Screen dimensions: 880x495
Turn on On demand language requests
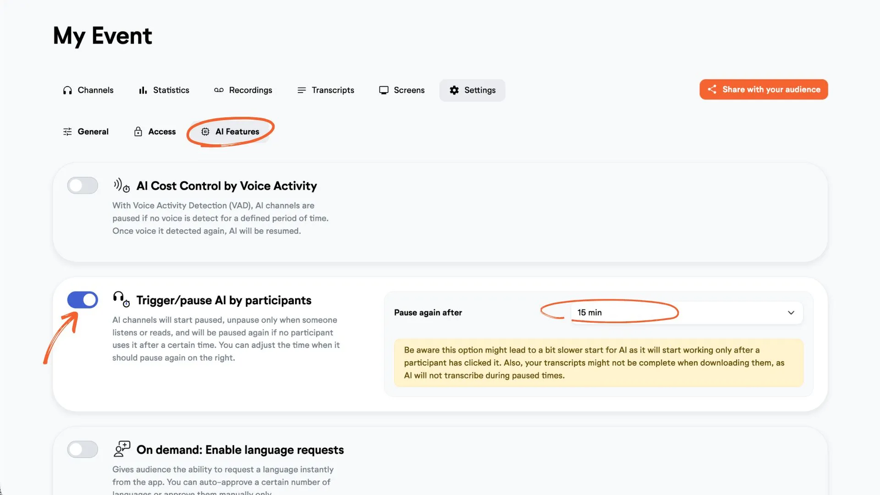pos(82,449)
